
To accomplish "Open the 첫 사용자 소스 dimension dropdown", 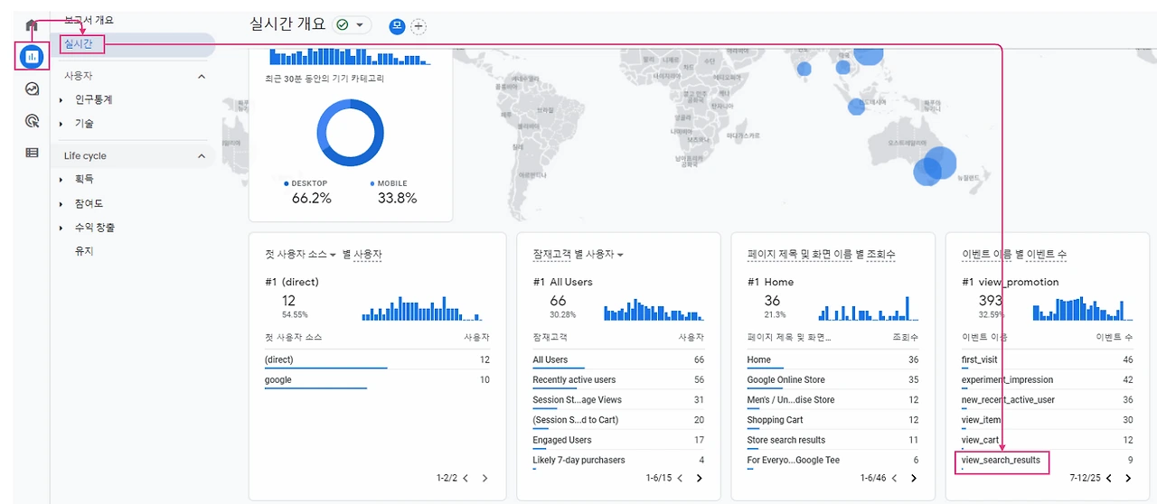I will (300, 255).
